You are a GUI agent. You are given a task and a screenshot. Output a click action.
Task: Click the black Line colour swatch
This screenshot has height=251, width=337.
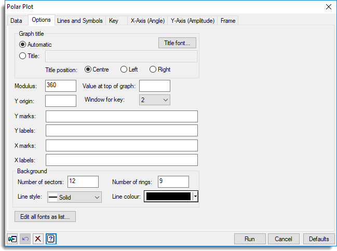tap(168, 197)
